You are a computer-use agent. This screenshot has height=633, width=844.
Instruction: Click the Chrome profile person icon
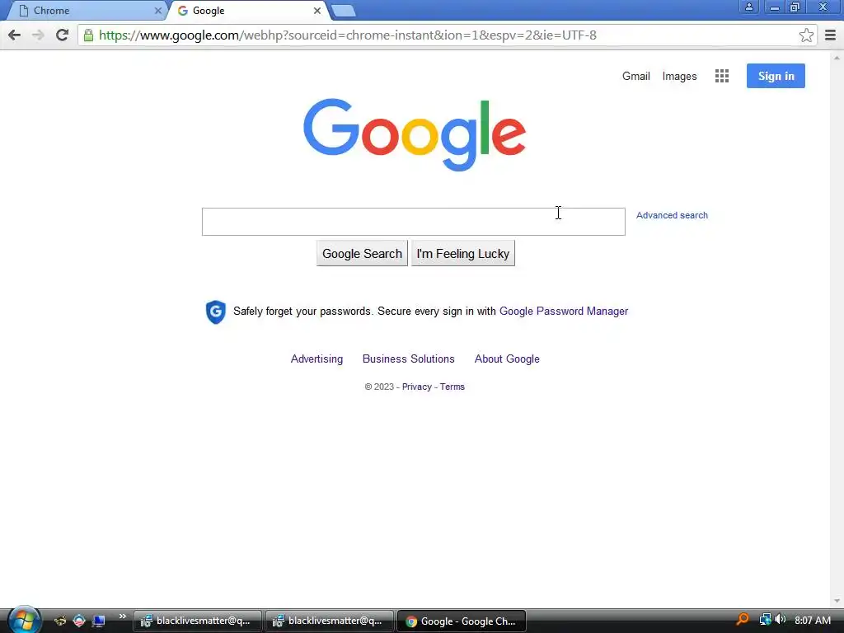748,7
